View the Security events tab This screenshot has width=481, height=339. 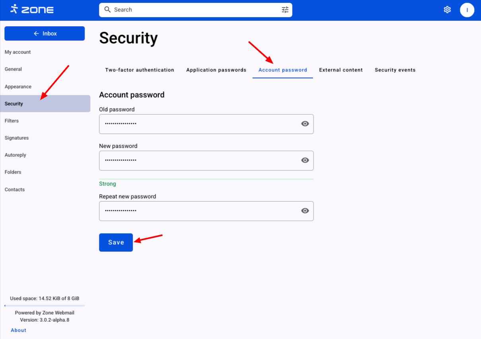pyautogui.click(x=395, y=70)
